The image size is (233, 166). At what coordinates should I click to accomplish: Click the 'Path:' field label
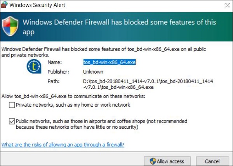point(53,81)
